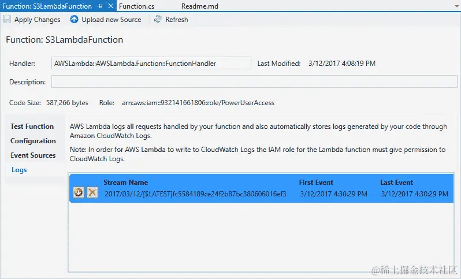
Task: Select the 2017/03/12/[$LATEST] log stream name
Action: click(195, 194)
